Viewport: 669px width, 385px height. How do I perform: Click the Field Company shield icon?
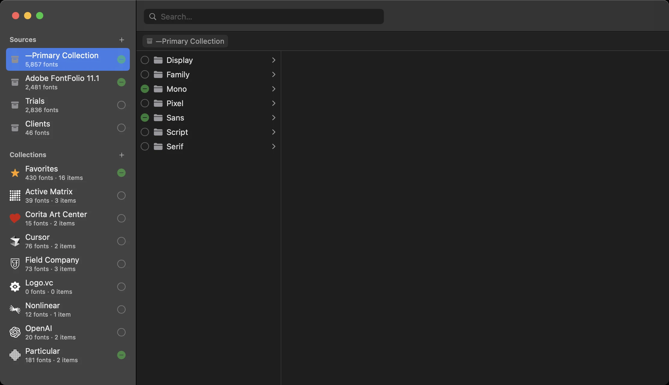pyautogui.click(x=15, y=264)
